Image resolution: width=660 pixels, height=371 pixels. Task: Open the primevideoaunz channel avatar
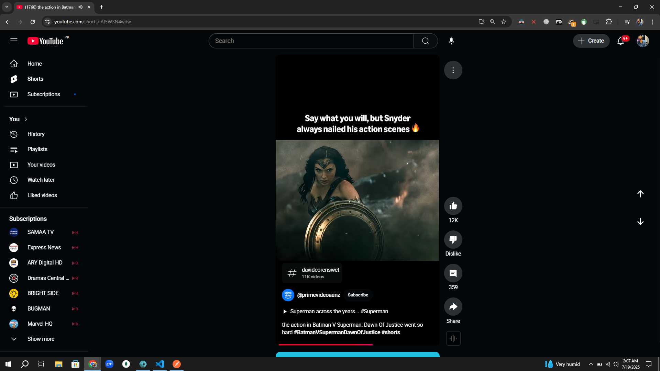(x=288, y=295)
